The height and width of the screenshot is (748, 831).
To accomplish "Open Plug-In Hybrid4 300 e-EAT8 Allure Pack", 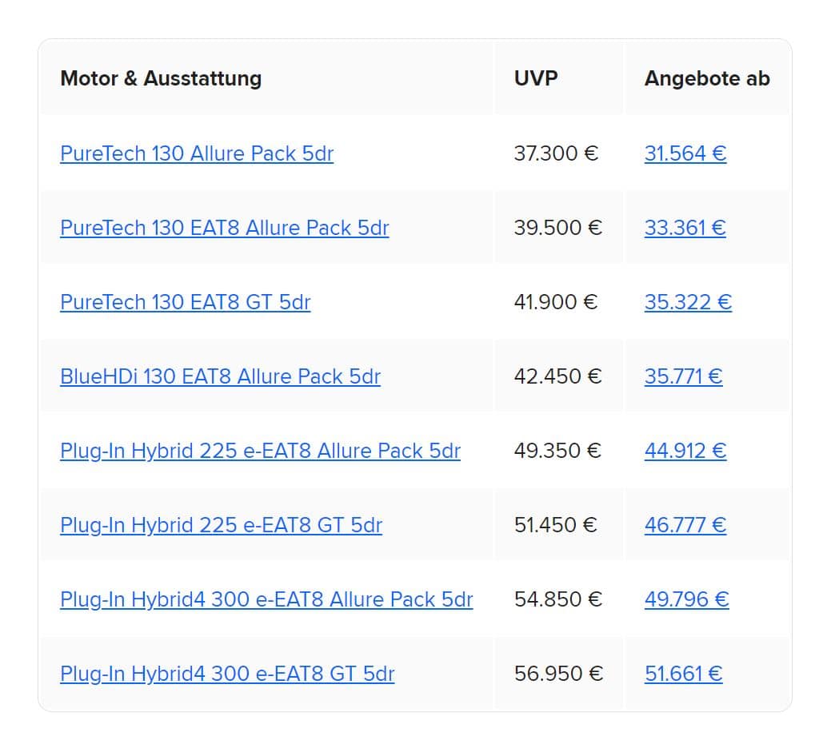I will point(266,600).
